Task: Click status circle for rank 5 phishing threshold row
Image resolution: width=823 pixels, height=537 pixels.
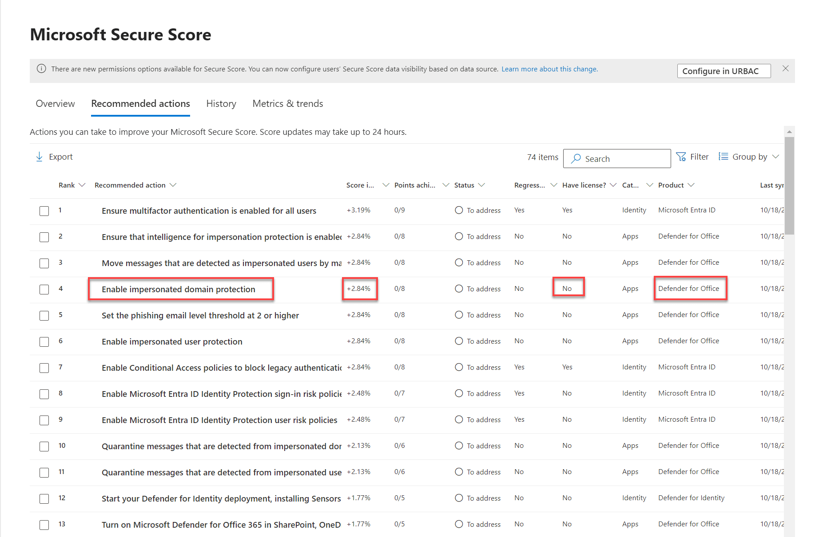Action: coord(459,315)
